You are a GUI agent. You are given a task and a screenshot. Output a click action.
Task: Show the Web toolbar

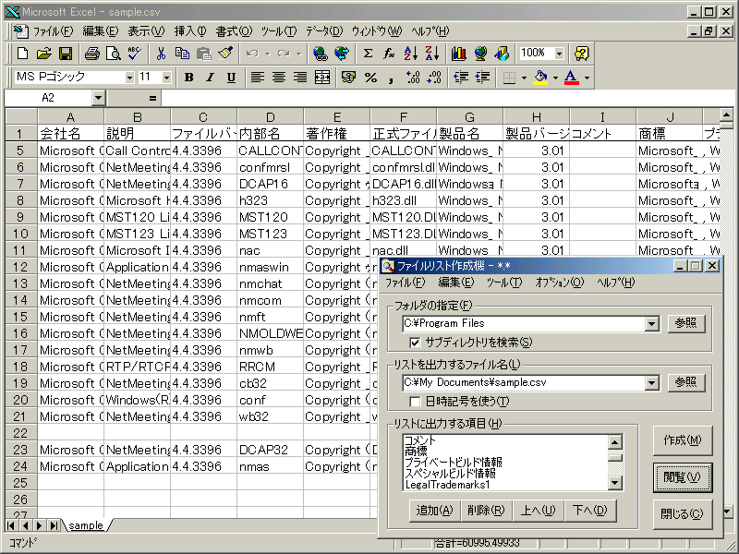[x=342, y=54]
